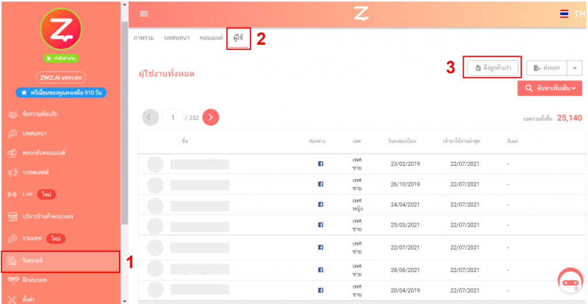
Task: Click Facebook icon in 23/02/2019 row
Action: (x=320, y=163)
